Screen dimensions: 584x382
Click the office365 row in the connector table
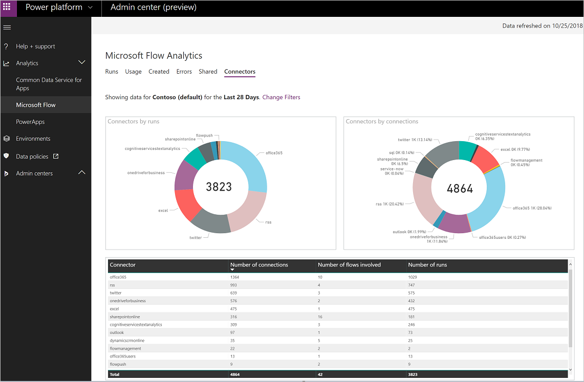tap(337, 277)
